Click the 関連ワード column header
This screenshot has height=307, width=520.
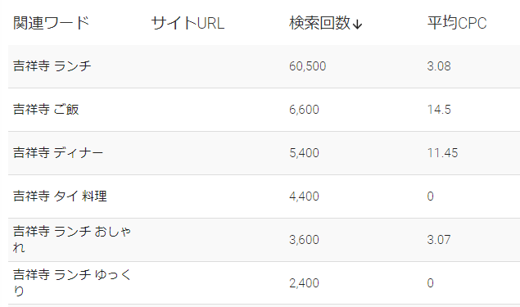52,23
